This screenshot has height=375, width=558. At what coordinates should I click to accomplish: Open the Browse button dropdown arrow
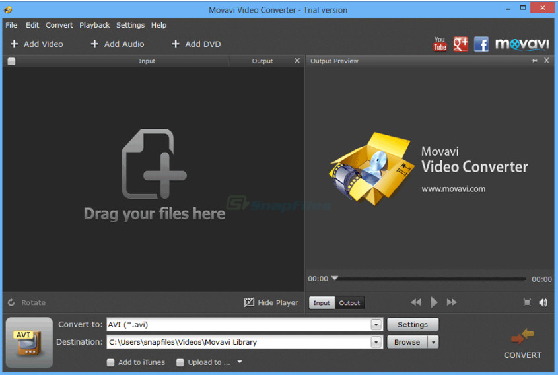(x=433, y=342)
